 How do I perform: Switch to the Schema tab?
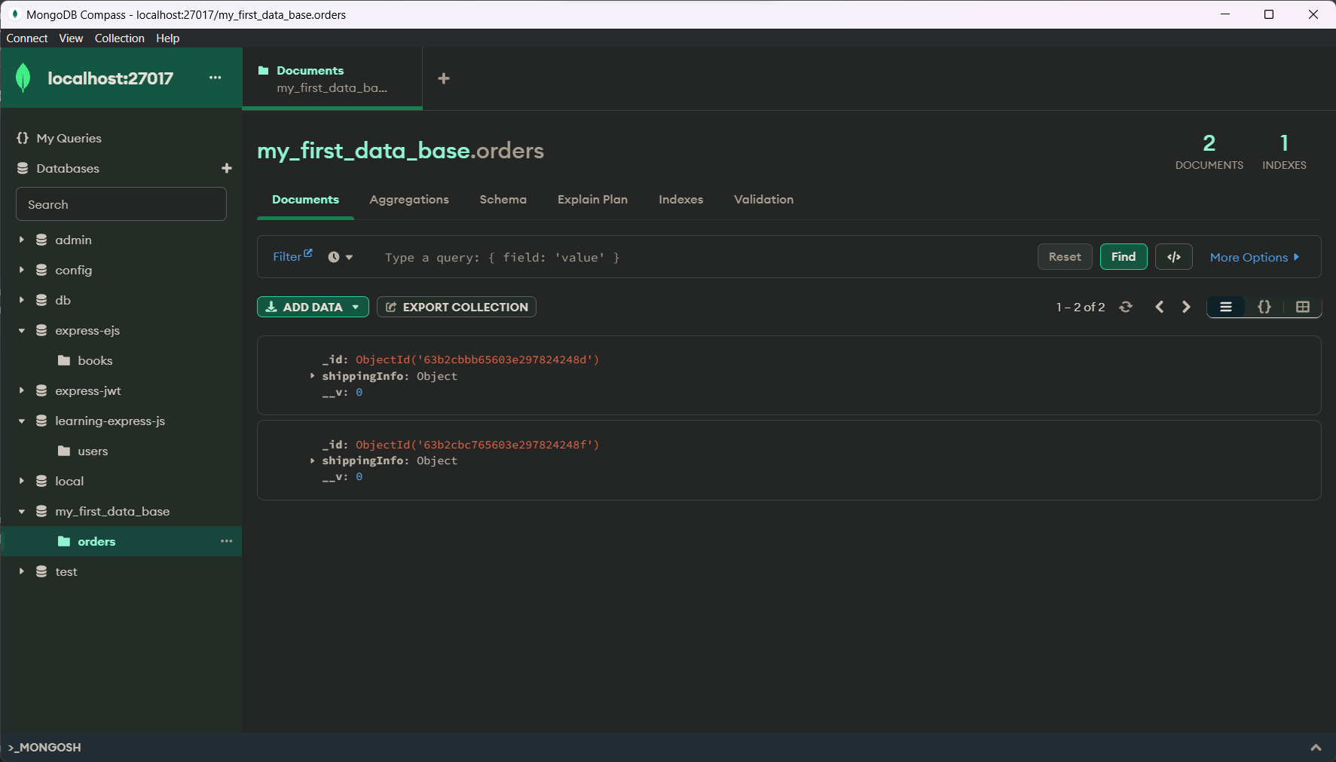tap(503, 199)
